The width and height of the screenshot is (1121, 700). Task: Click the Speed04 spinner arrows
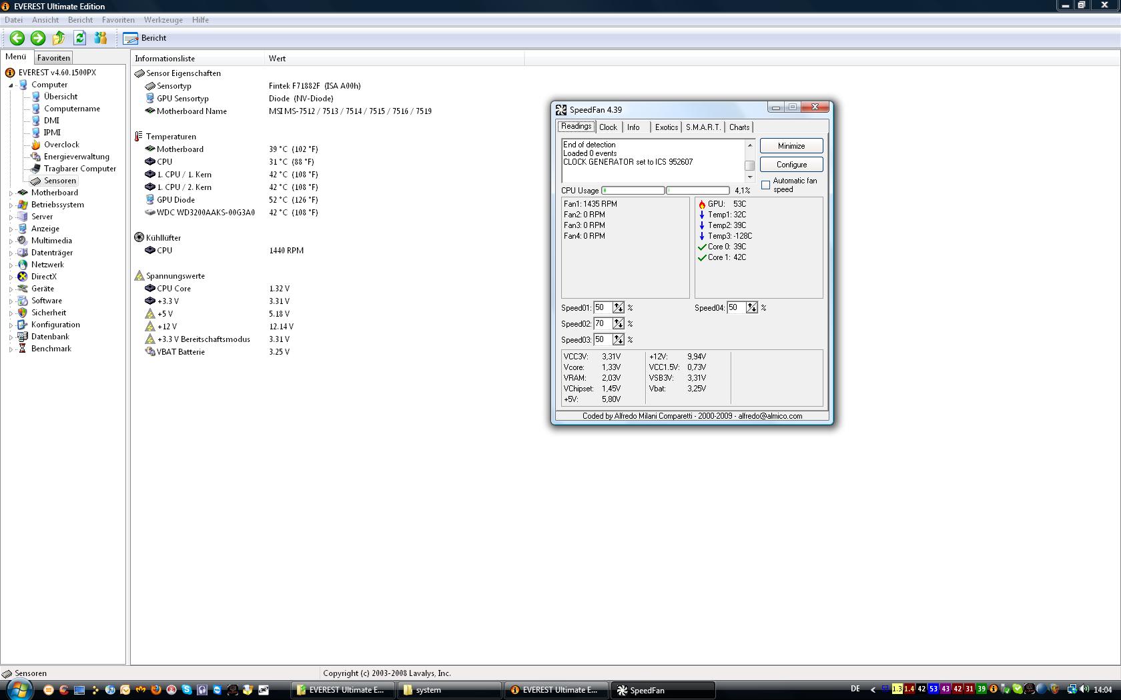[x=752, y=308]
